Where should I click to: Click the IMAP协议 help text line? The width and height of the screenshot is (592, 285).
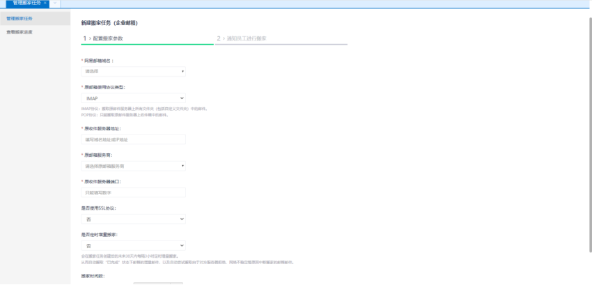(x=145, y=109)
